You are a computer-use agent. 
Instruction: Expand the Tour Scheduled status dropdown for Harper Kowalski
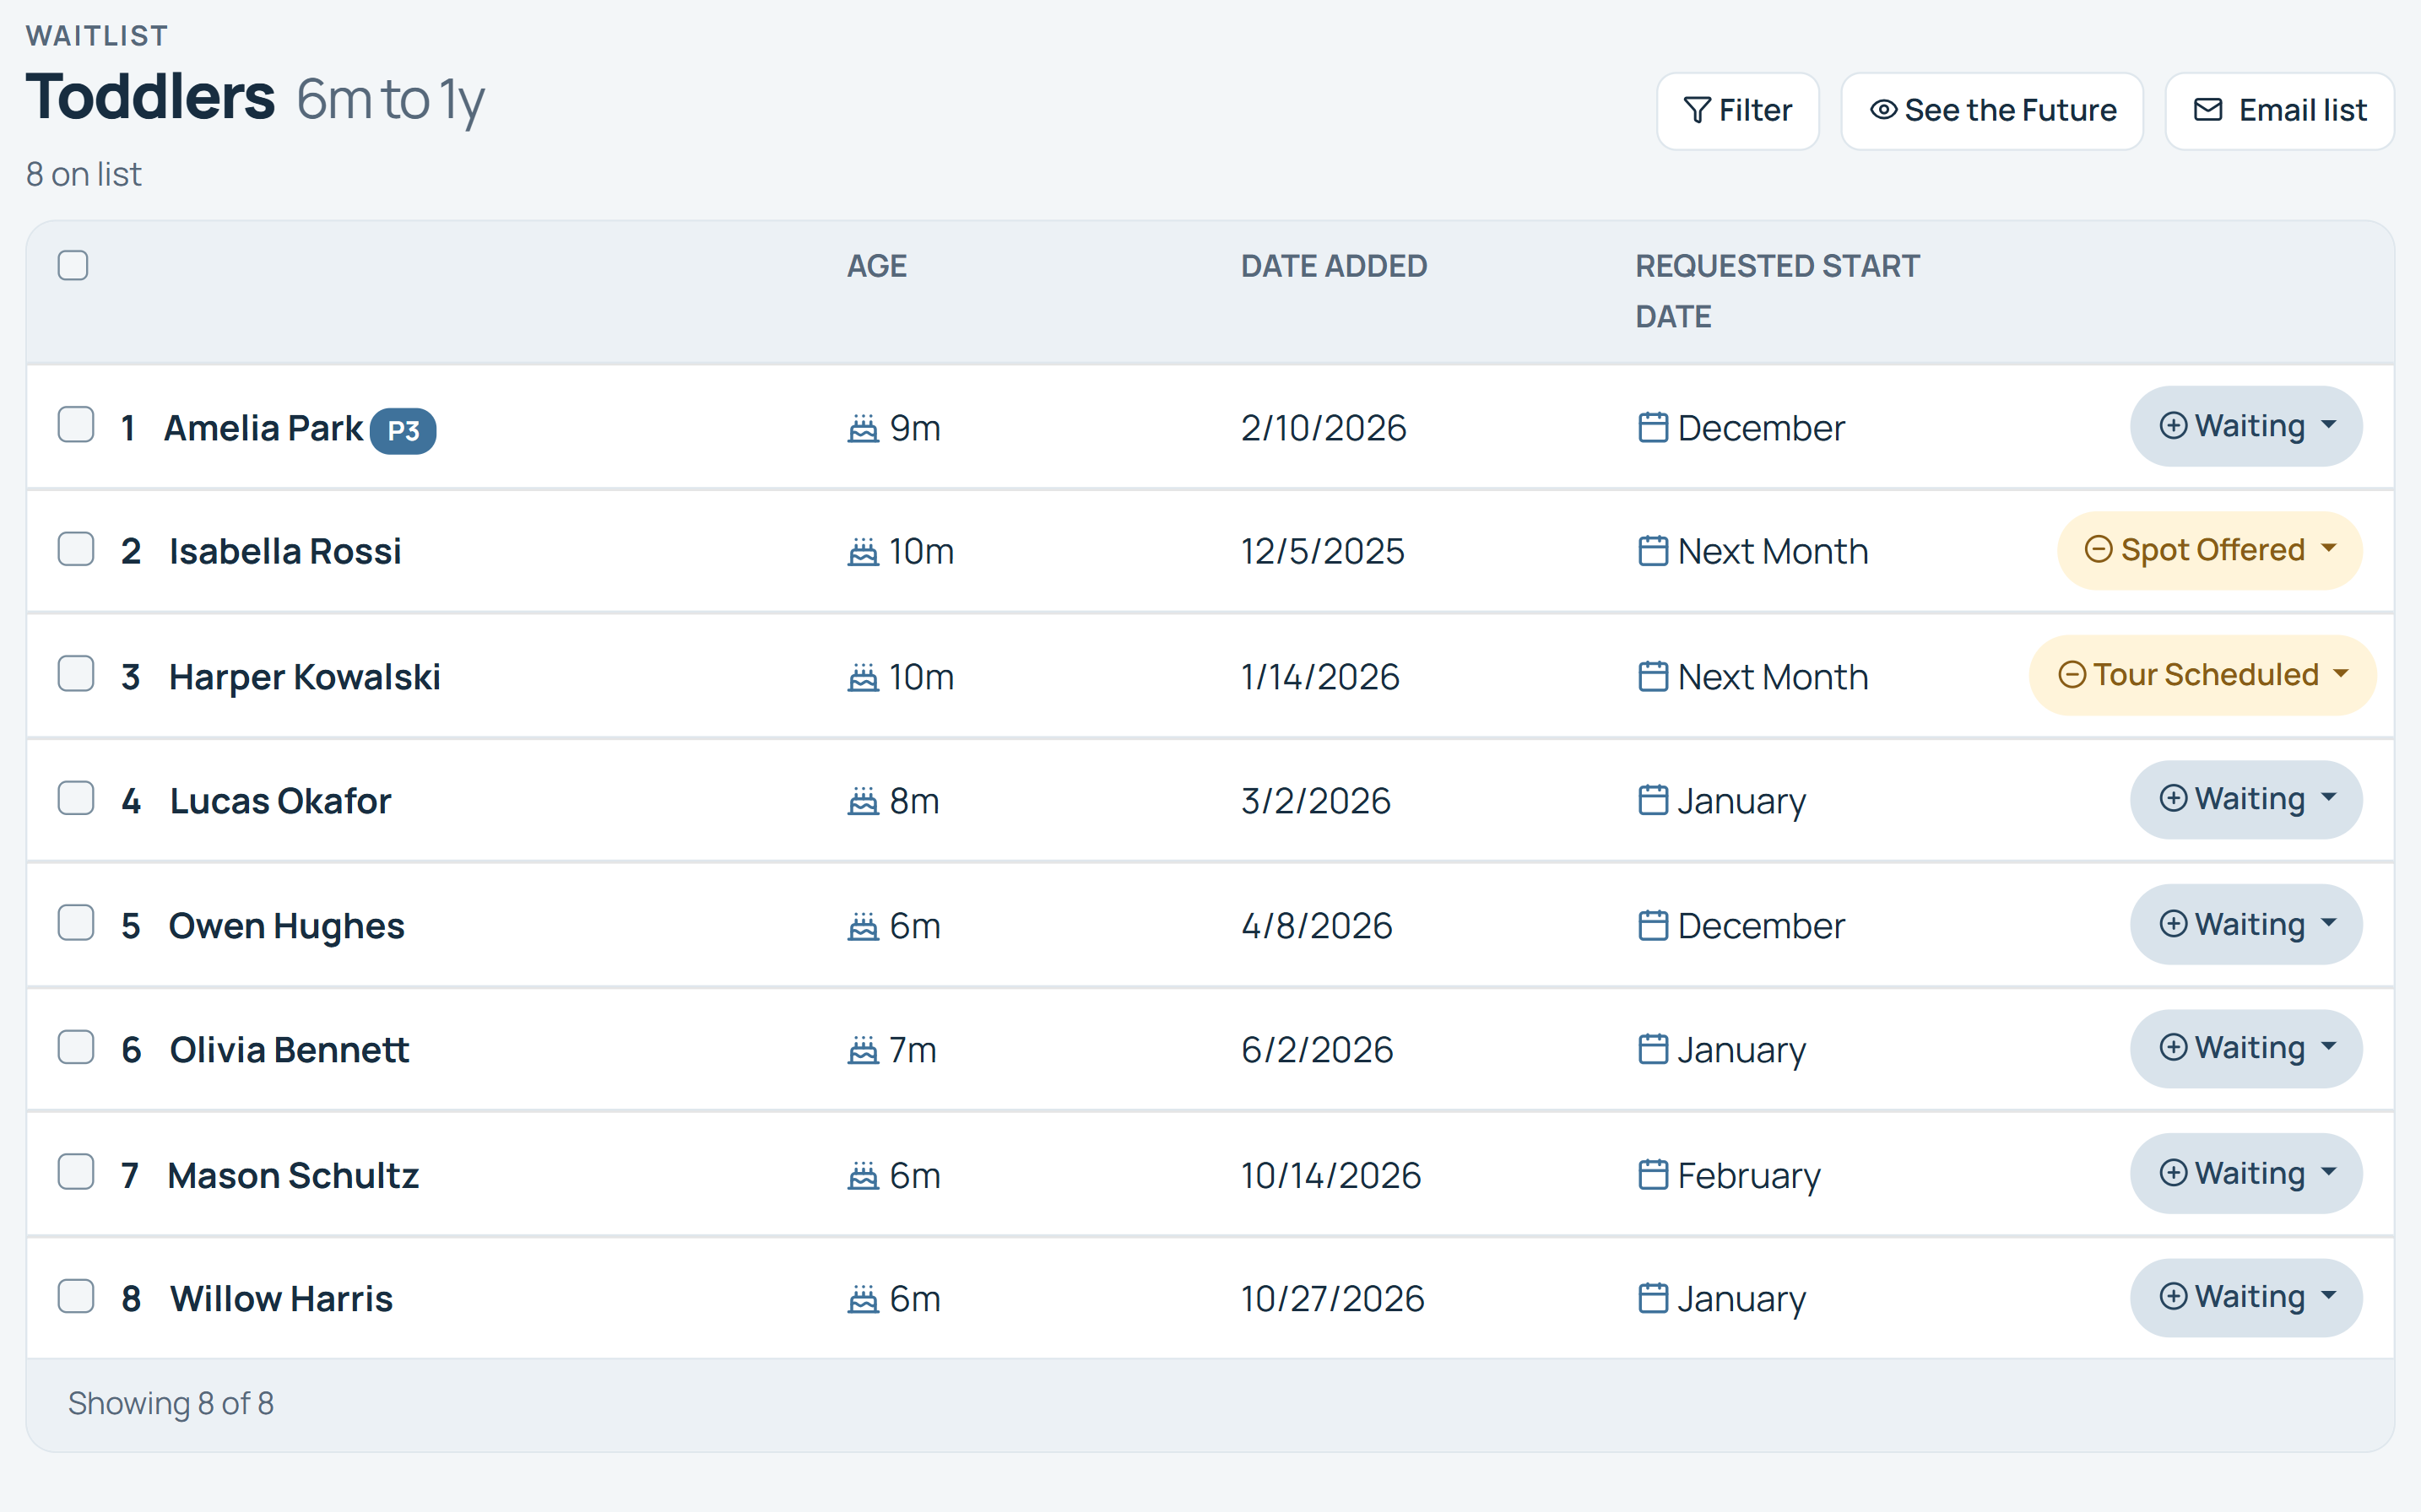(2202, 675)
